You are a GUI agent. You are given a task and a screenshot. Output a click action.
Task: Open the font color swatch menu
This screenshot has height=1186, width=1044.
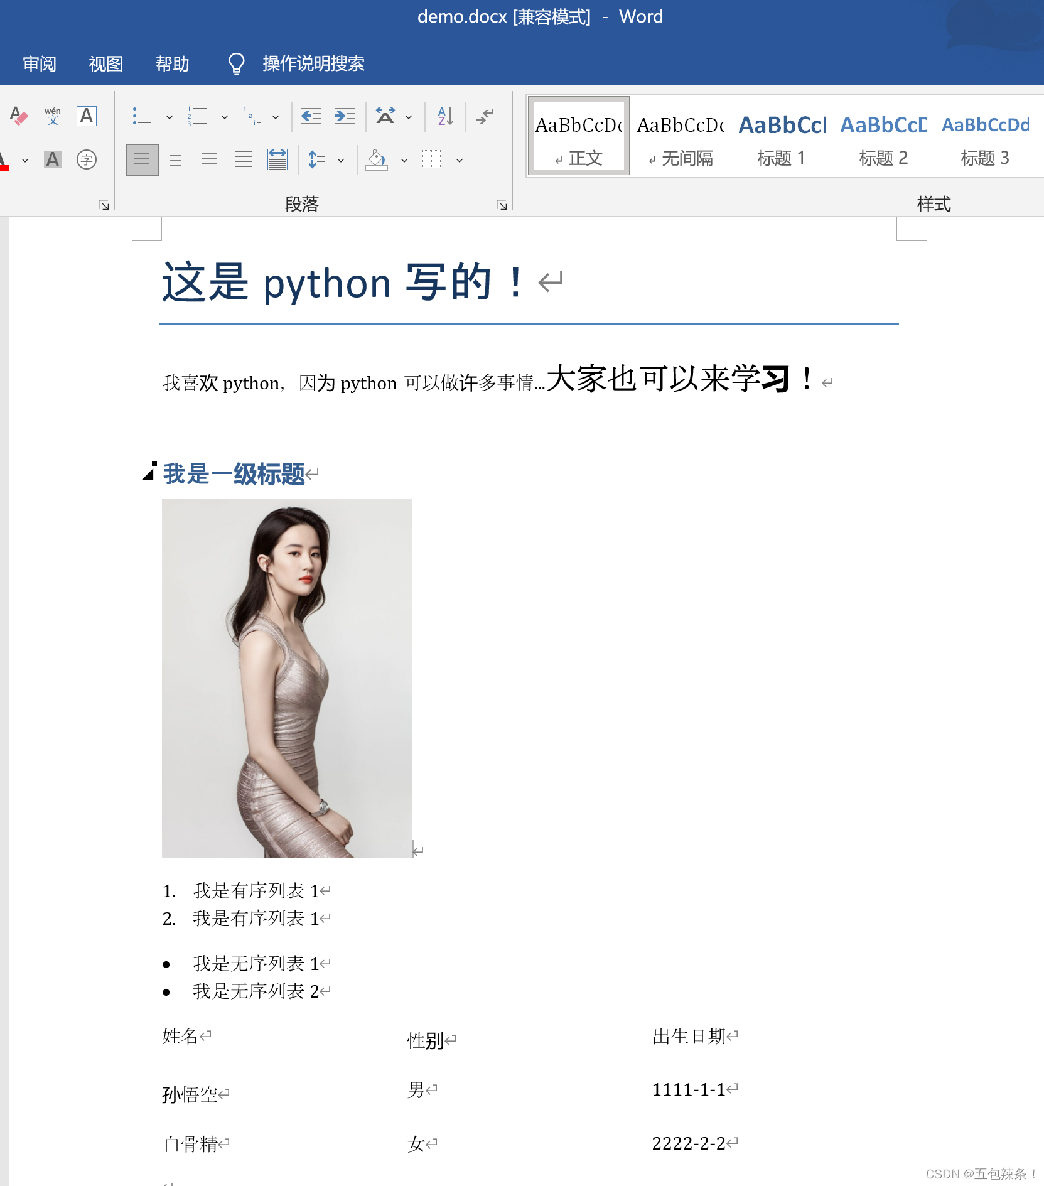pyautogui.click(x=24, y=159)
